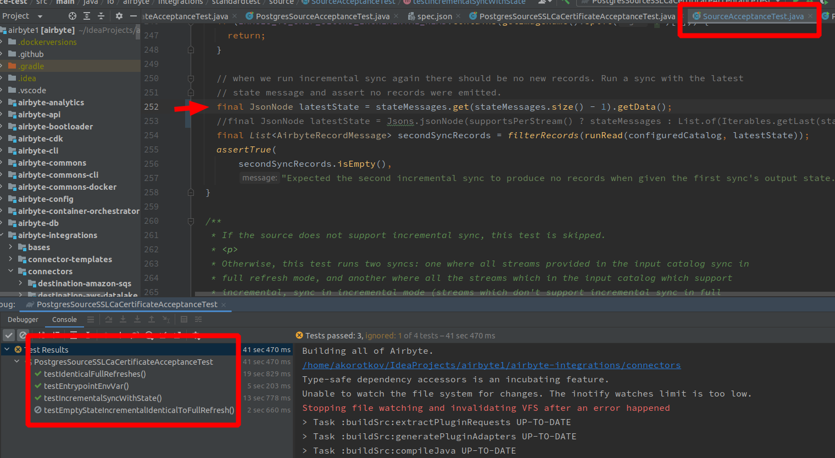Close the PostgresSourceAcceptanceTest.java tab
This screenshot has height=458, width=835.
(x=397, y=16)
